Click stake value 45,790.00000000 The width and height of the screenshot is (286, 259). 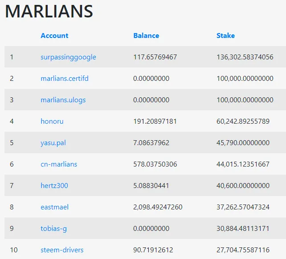pos(243,142)
